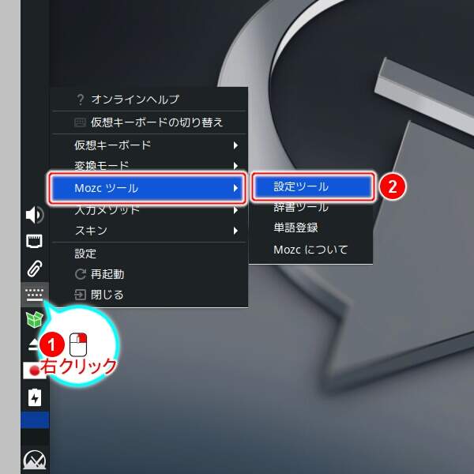Click the wired network tray icon
This screenshot has width=474, height=474.
[34, 241]
